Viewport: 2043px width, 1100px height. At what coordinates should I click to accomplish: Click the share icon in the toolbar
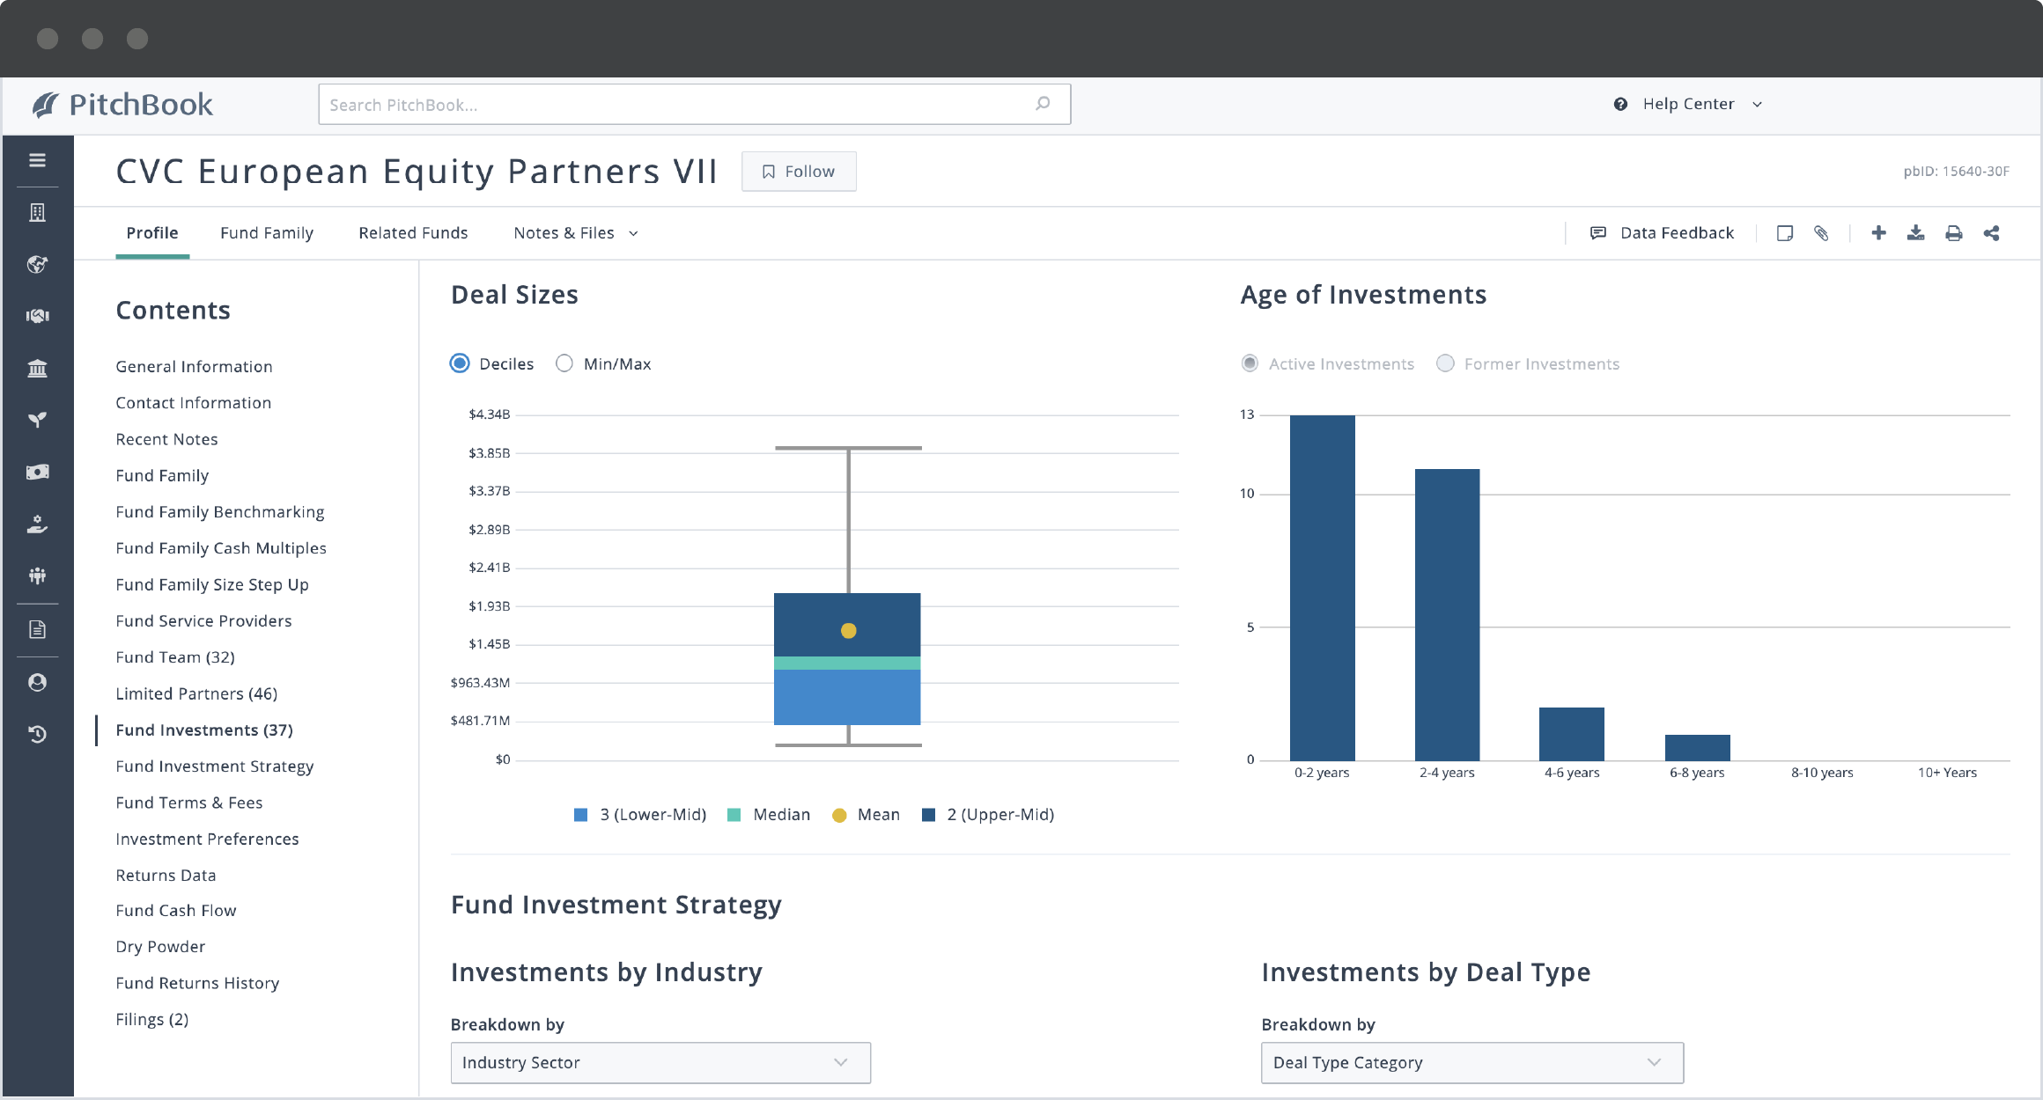click(1991, 233)
